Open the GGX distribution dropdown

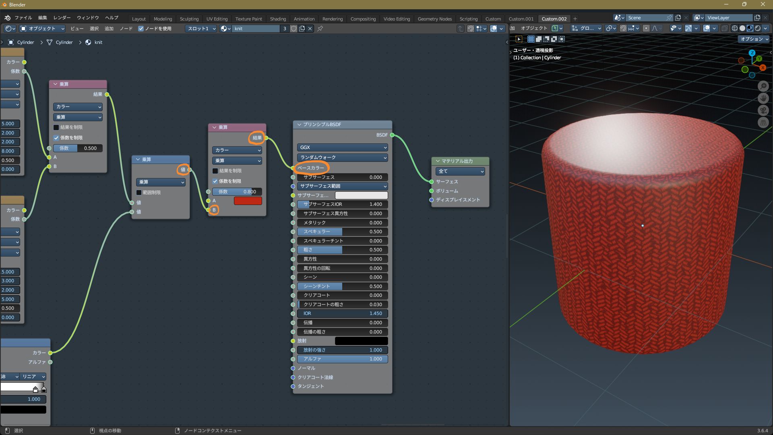point(342,147)
